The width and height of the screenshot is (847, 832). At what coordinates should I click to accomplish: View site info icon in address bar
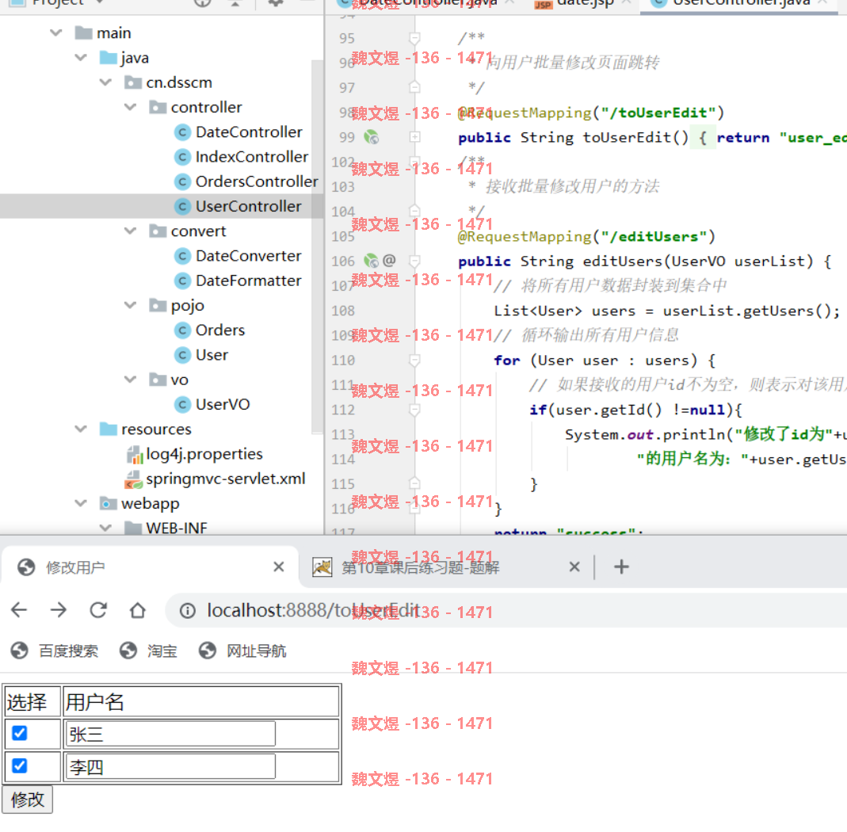188,610
